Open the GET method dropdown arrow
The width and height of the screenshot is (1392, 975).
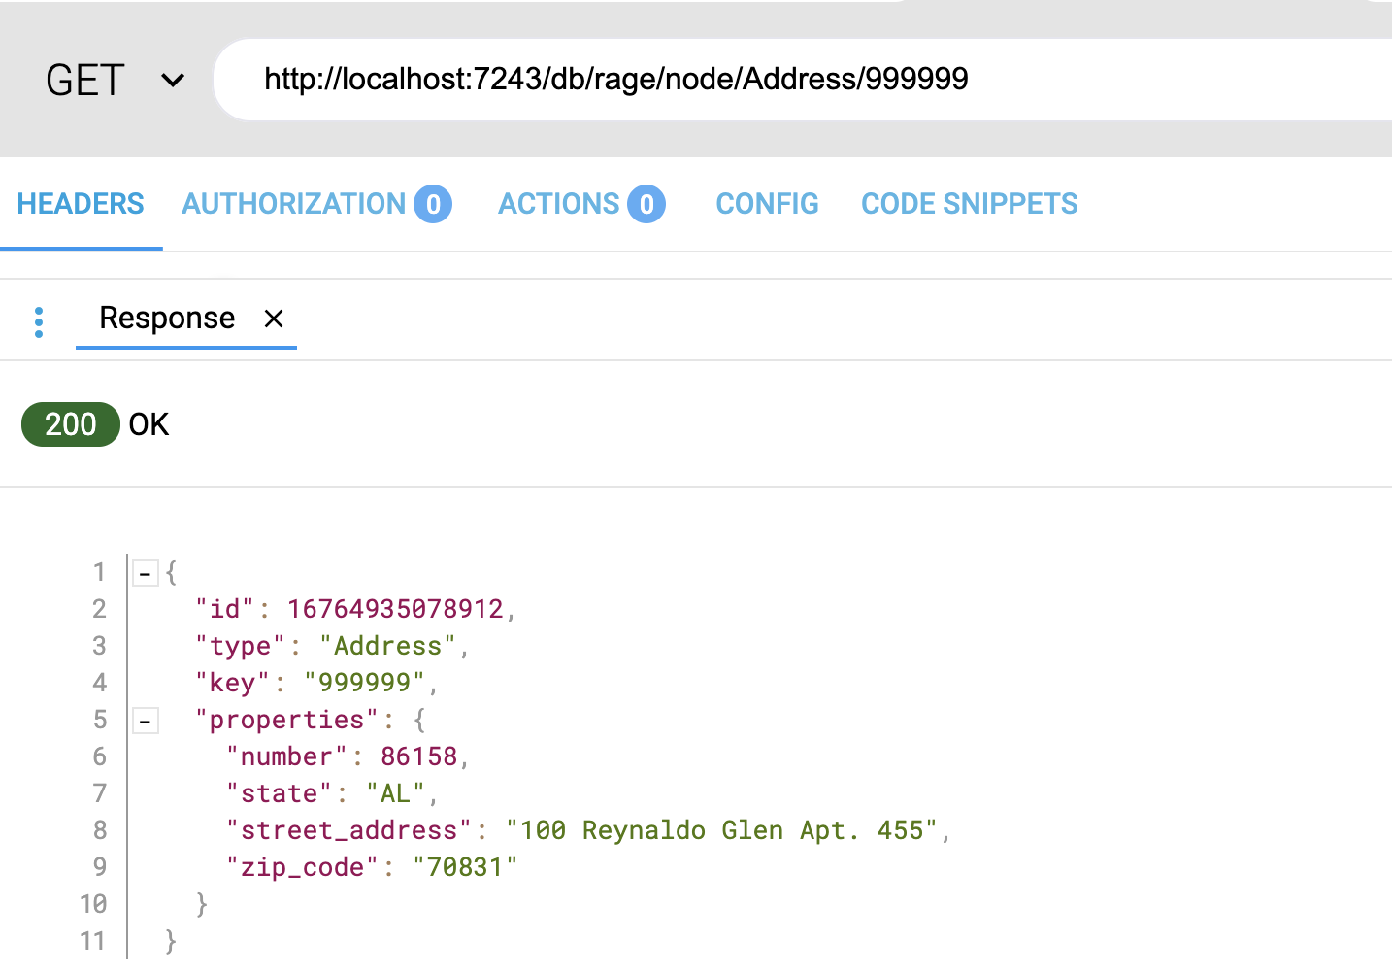coord(173,81)
